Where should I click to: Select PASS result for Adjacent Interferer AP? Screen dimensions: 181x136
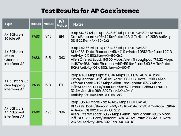pyautogui.click(x=36, y=112)
